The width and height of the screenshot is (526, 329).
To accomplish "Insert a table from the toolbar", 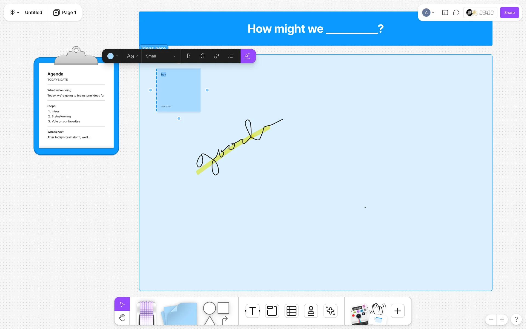I will pos(291,311).
